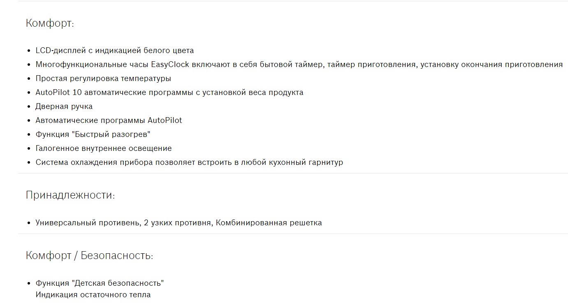Click the "Принадлежности:" section heading

point(70,195)
